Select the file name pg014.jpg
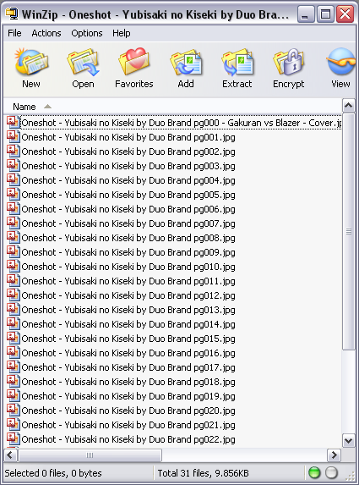The image size is (359, 485). click(128, 324)
